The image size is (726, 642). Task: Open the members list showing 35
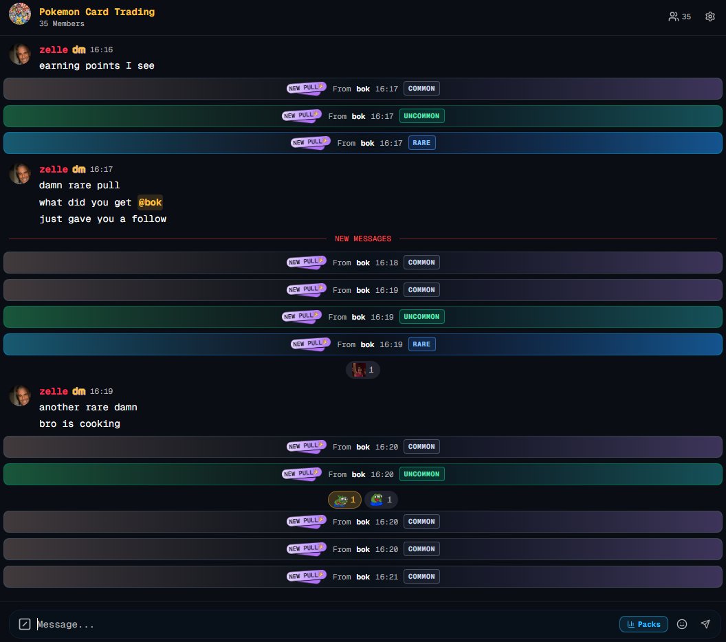coord(679,16)
